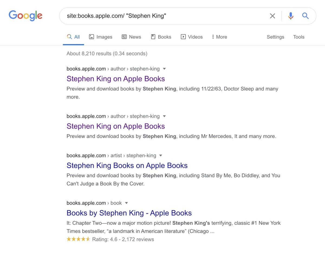Click the newspaper icon beside News
325x253 pixels.
pos(124,37)
